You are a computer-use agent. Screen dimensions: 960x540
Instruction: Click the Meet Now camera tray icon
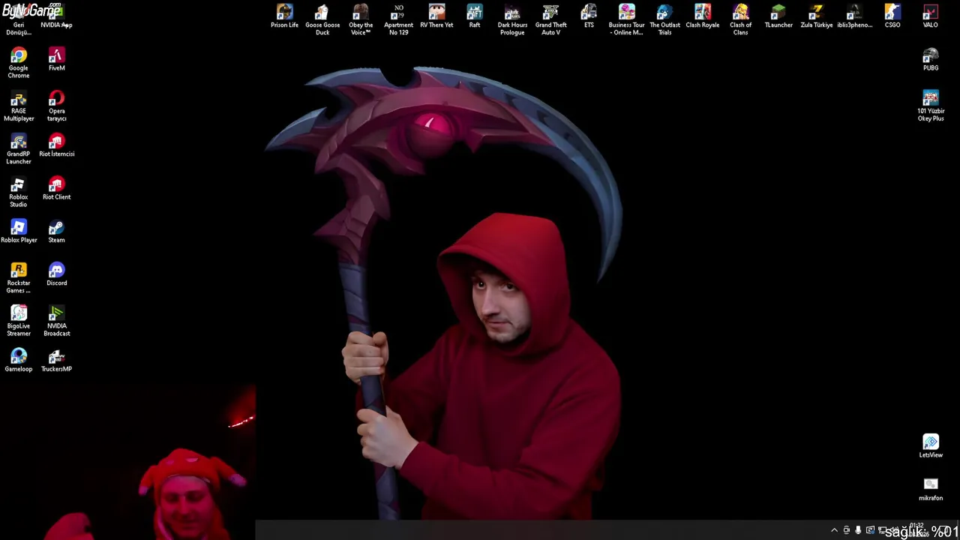(x=847, y=530)
